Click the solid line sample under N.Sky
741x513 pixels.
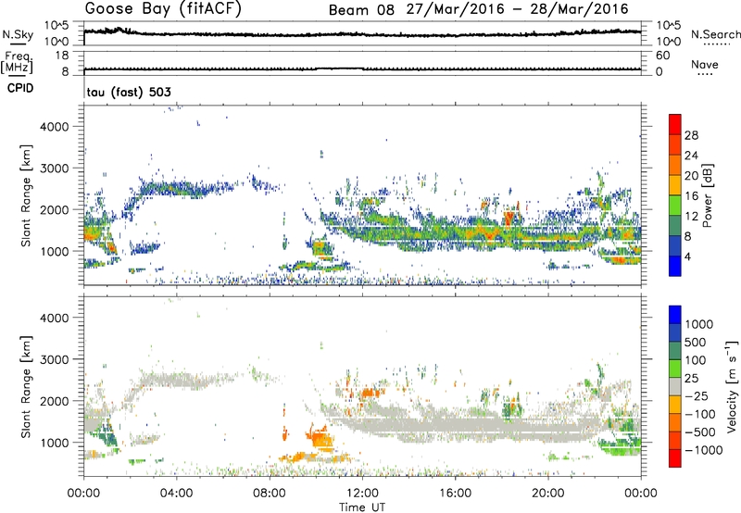click(18, 44)
